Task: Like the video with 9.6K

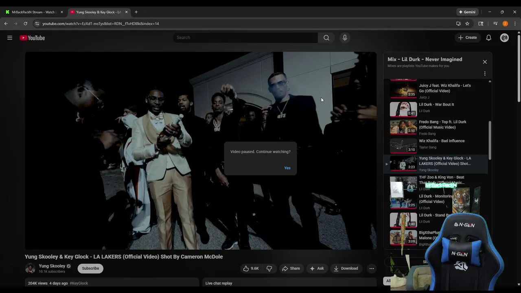Action: click(x=251, y=269)
